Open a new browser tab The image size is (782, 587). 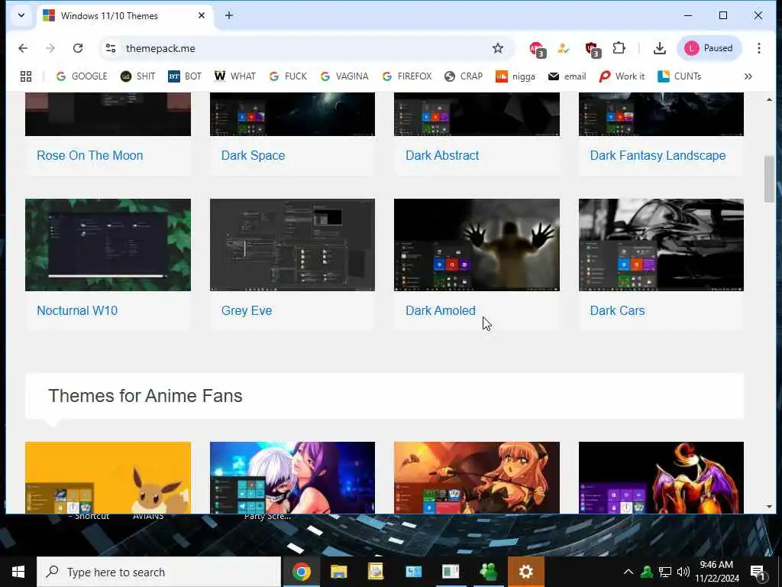coord(229,15)
